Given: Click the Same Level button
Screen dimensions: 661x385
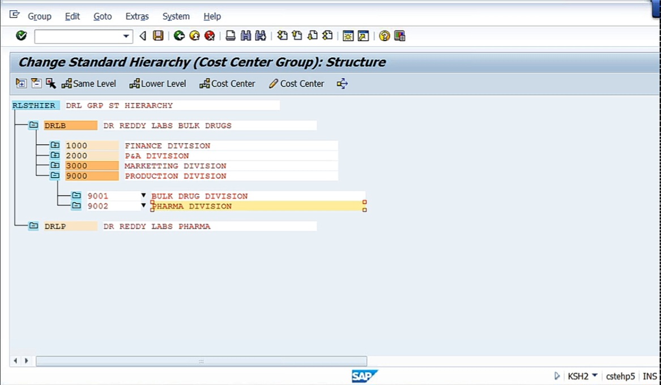Looking at the screenshot, I should [x=89, y=84].
